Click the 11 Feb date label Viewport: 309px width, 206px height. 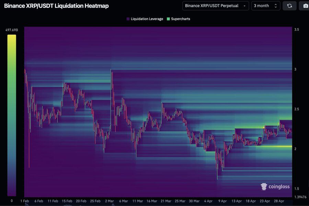53,201
